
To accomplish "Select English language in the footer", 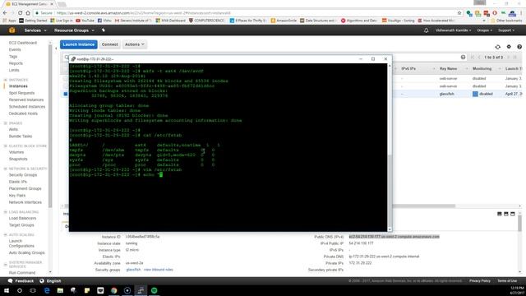I will tap(53, 281).
